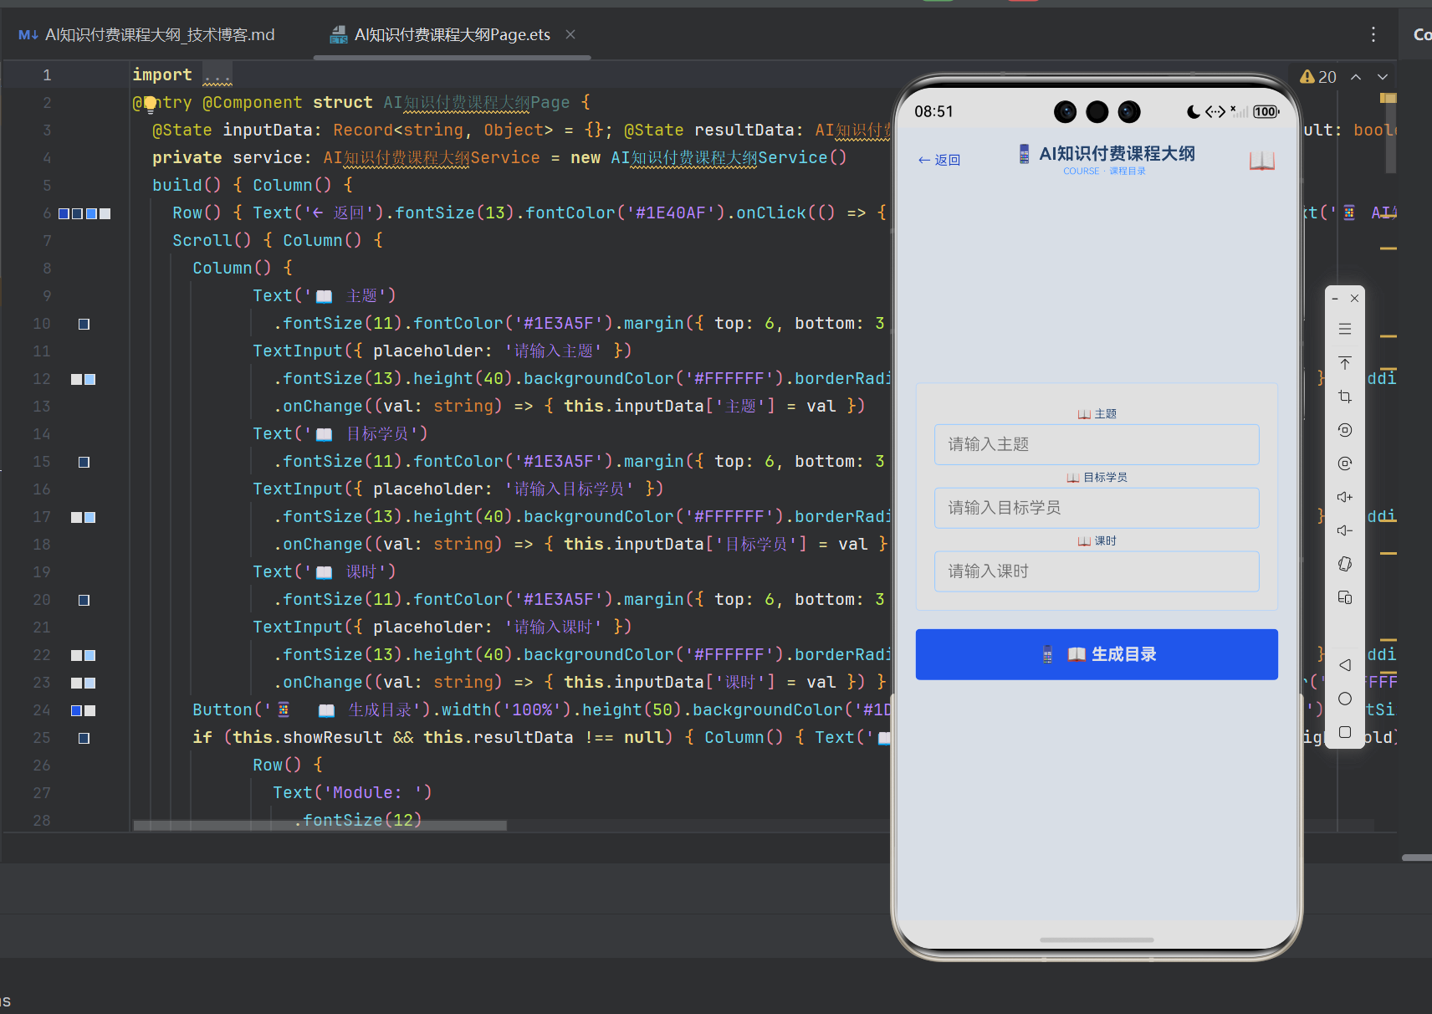Click the '目标学员' label in the emulator form
This screenshot has width=1432, height=1014.
[x=1105, y=478]
